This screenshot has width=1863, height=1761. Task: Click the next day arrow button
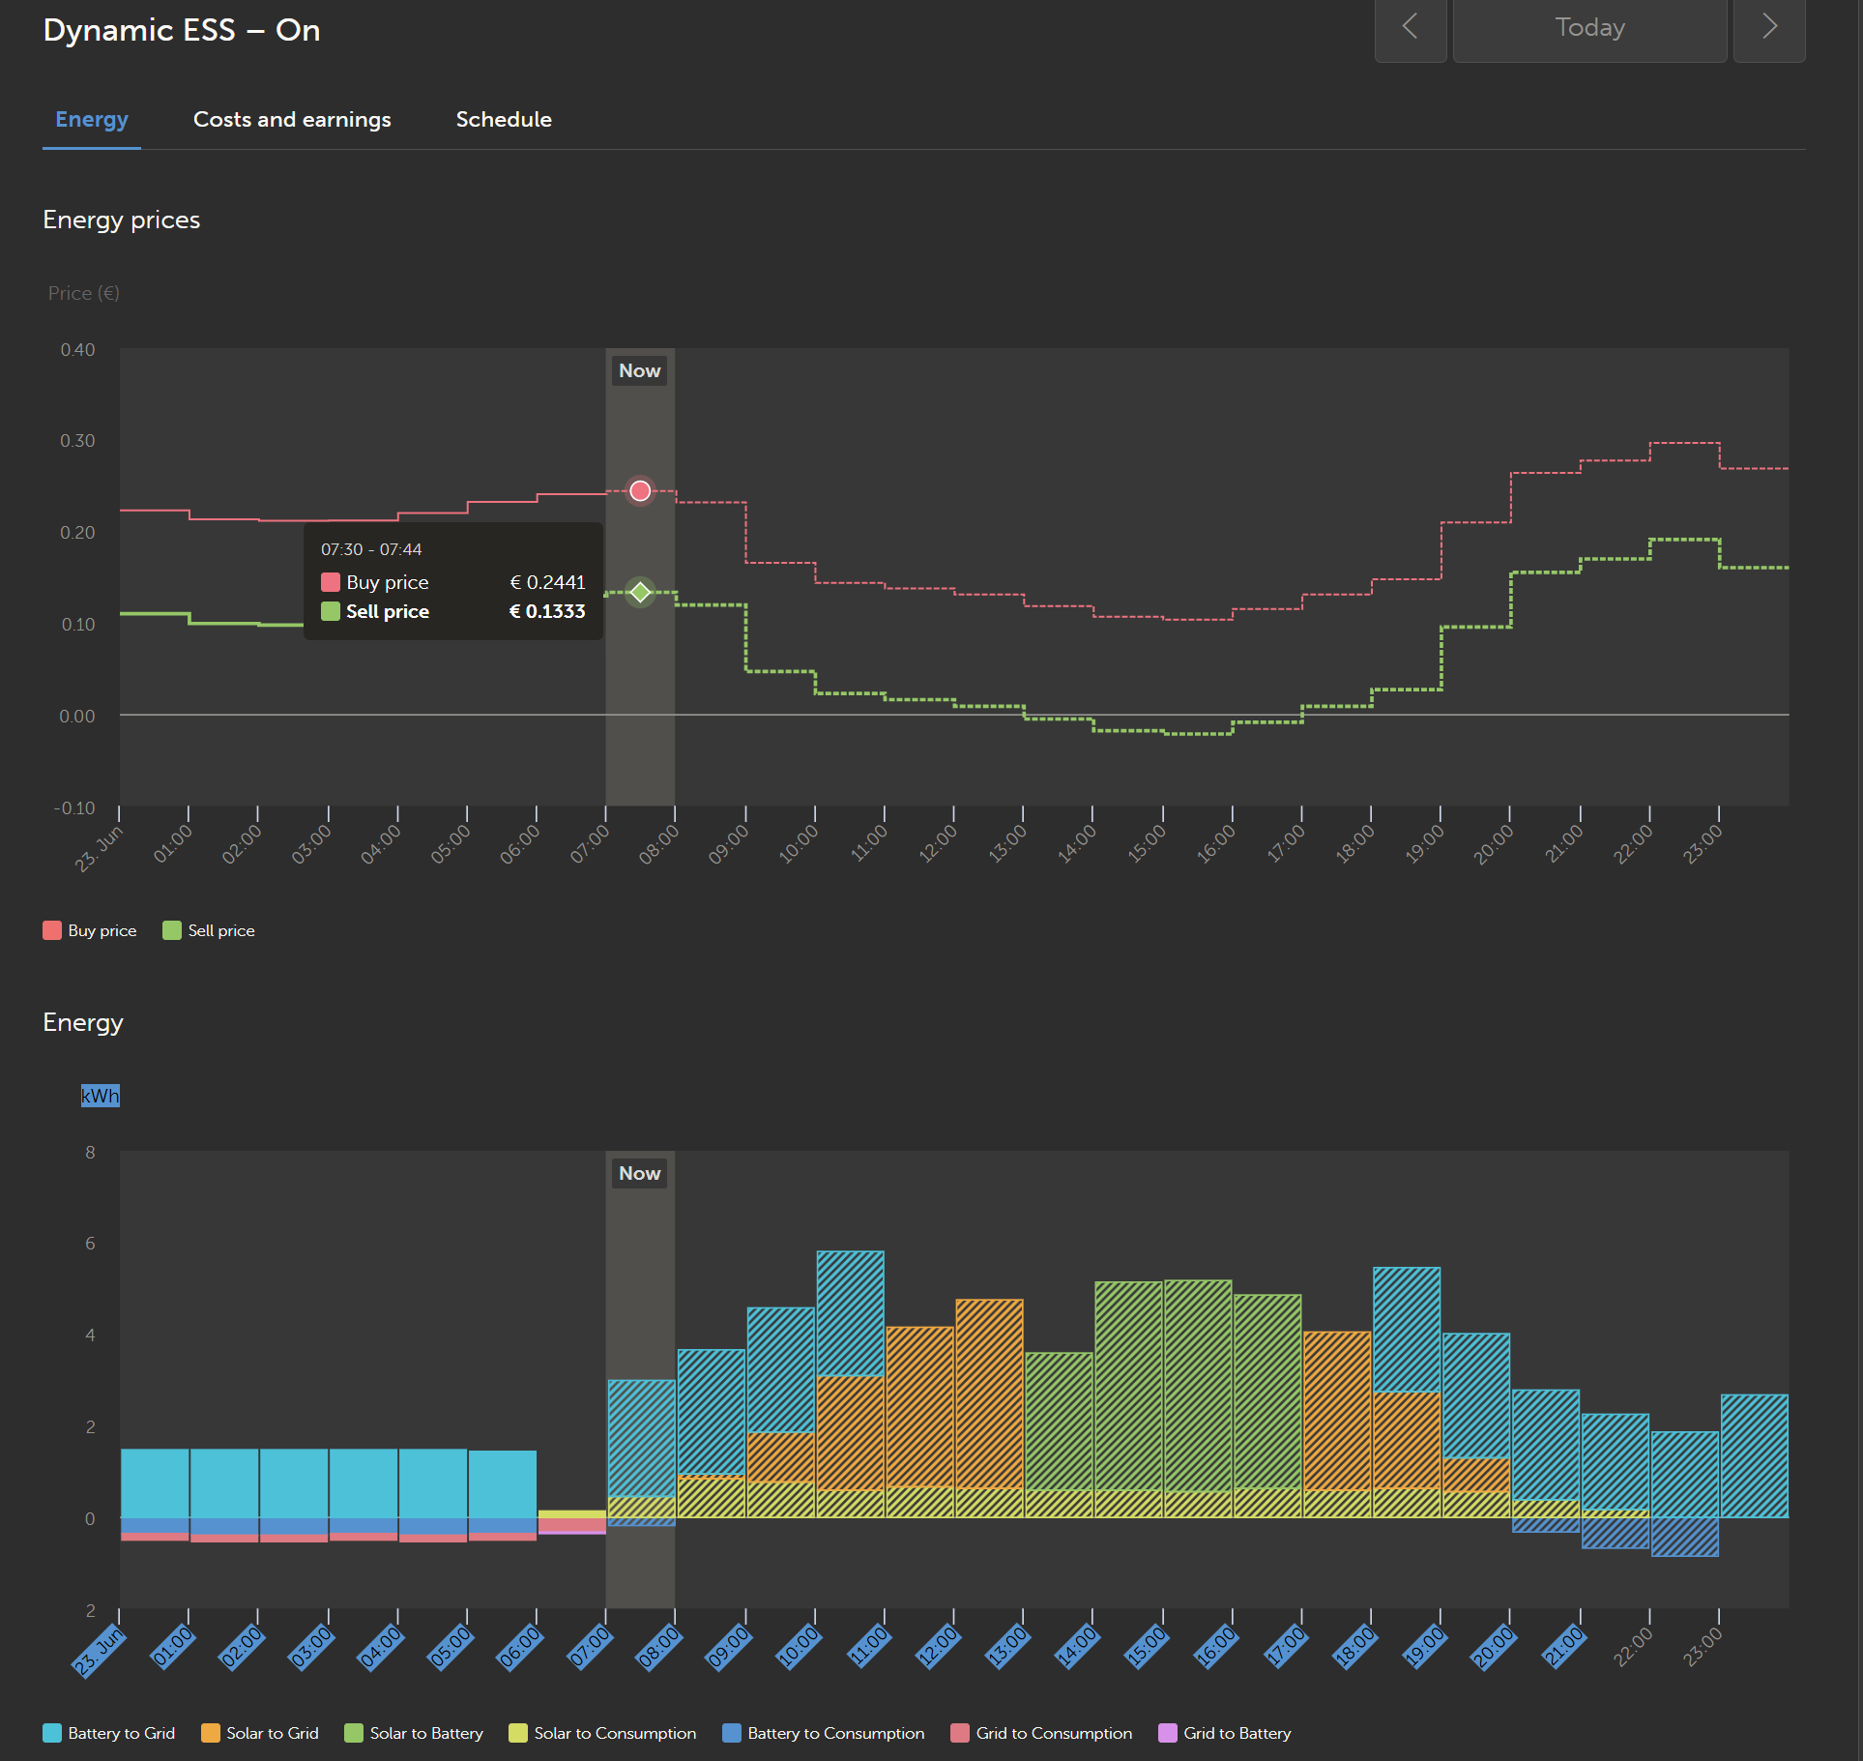pos(1768,29)
